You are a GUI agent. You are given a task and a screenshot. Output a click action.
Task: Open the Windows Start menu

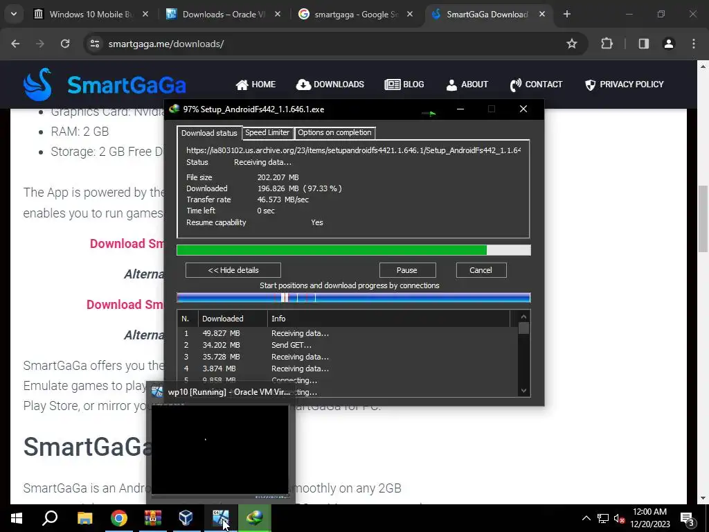click(17, 518)
